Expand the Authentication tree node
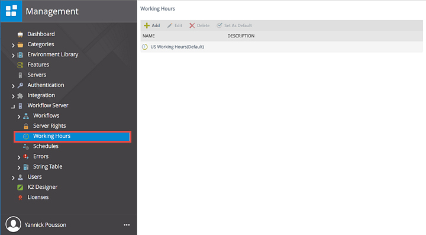Screen dimensions: 426x235 (13, 86)
